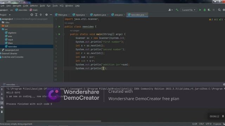225x126 pixels.
Task: Open the Tools menu
Action: pos(55,6)
